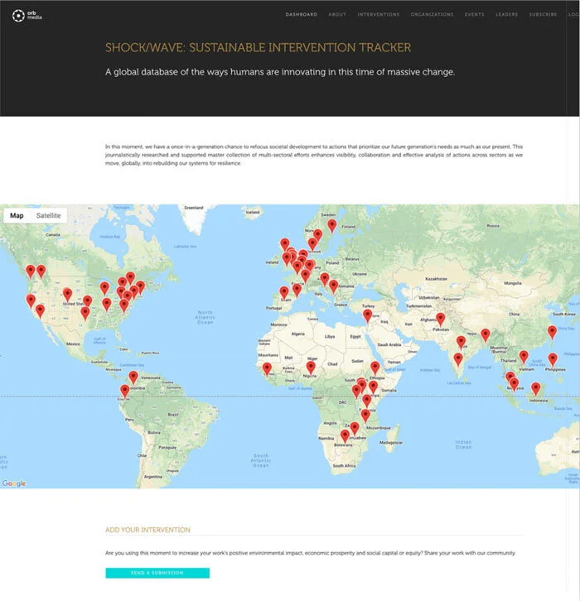The image size is (580, 601).
Task: Select the map pin over Ireland
Action: pos(287,259)
